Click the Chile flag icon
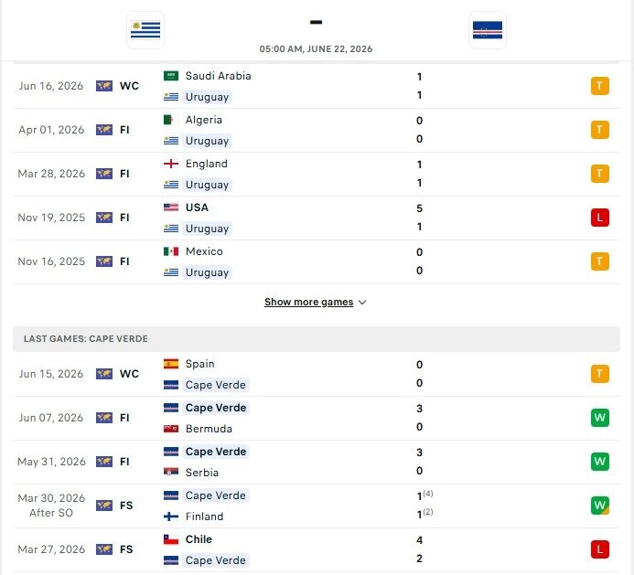Viewport: 634px width, 575px height. point(171,539)
